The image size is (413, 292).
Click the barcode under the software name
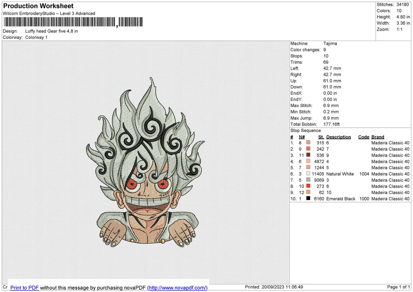coord(74,22)
